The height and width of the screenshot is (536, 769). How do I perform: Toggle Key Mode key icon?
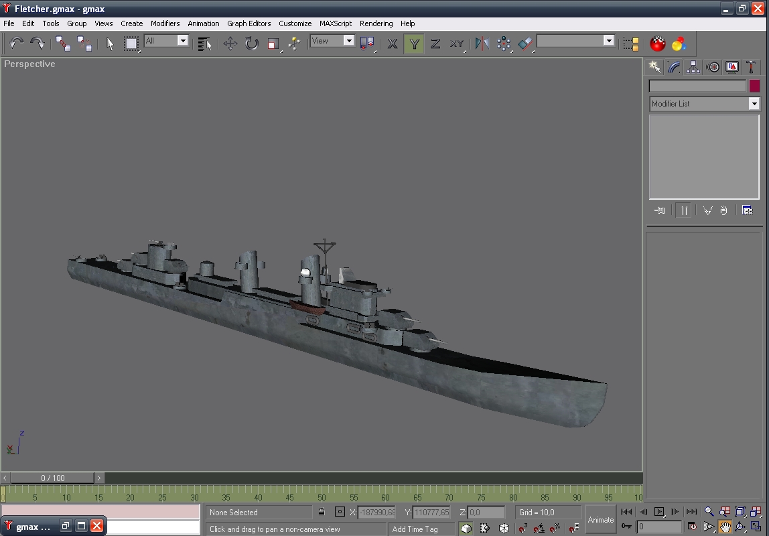(x=626, y=527)
